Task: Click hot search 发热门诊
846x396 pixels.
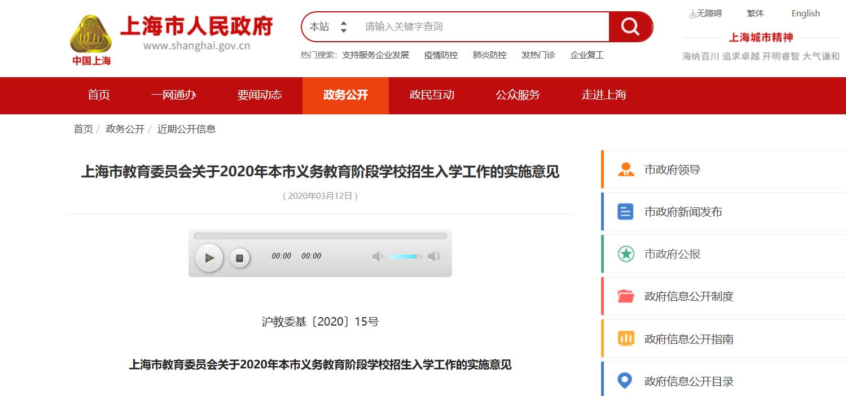Action: [x=538, y=55]
